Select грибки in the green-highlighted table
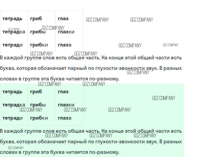Image resolution: width=198 pixels, height=157 pixels. pyautogui.click(x=39, y=118)
